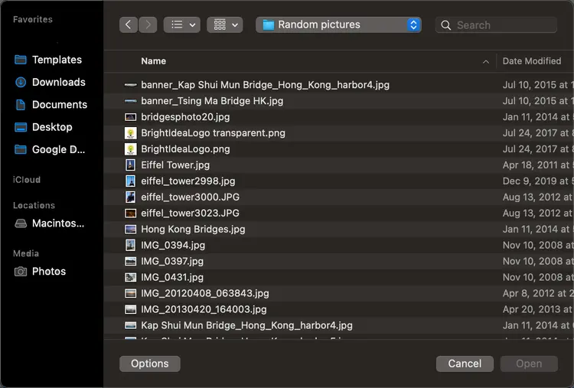Select Downloads in the sidebar
Viewport: 574px width, 388px height.
58,82
